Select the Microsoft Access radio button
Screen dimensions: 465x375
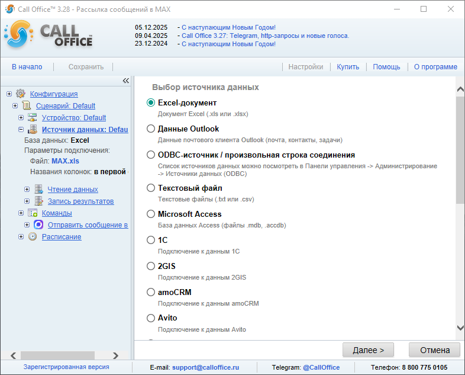[151, 214]
